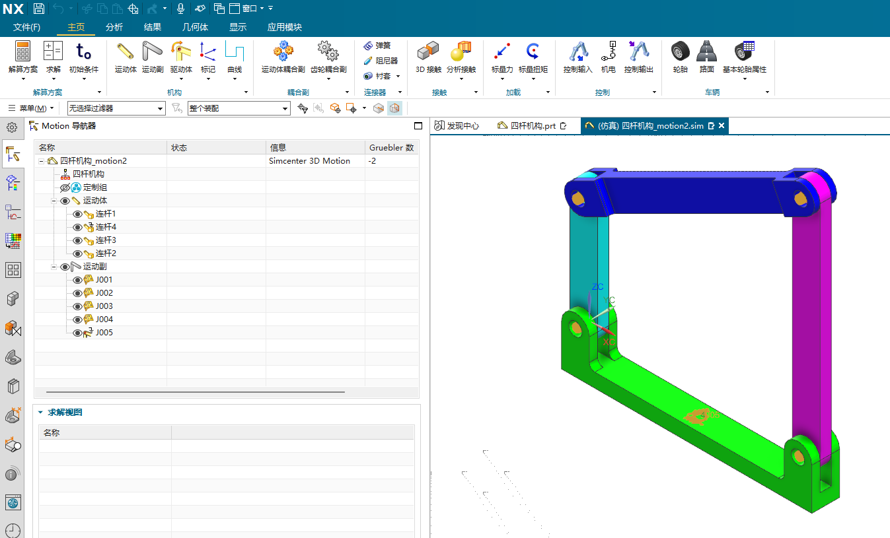Select J005 in the navigator tree

coord(104,333)
